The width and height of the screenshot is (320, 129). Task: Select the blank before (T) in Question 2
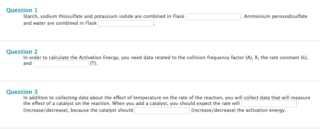pos(61,64)
